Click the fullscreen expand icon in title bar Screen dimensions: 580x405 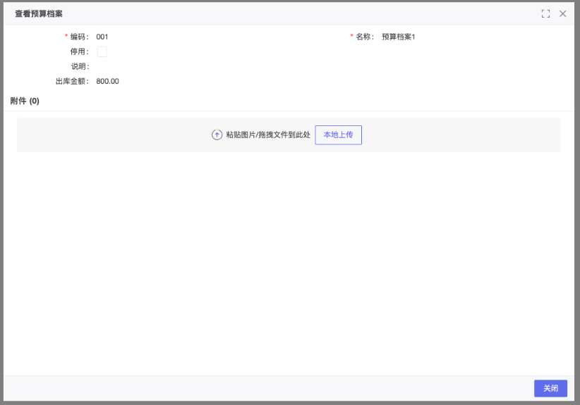[x=545, y=14]
